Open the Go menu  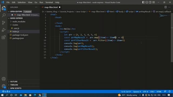[x=36, y=2]
